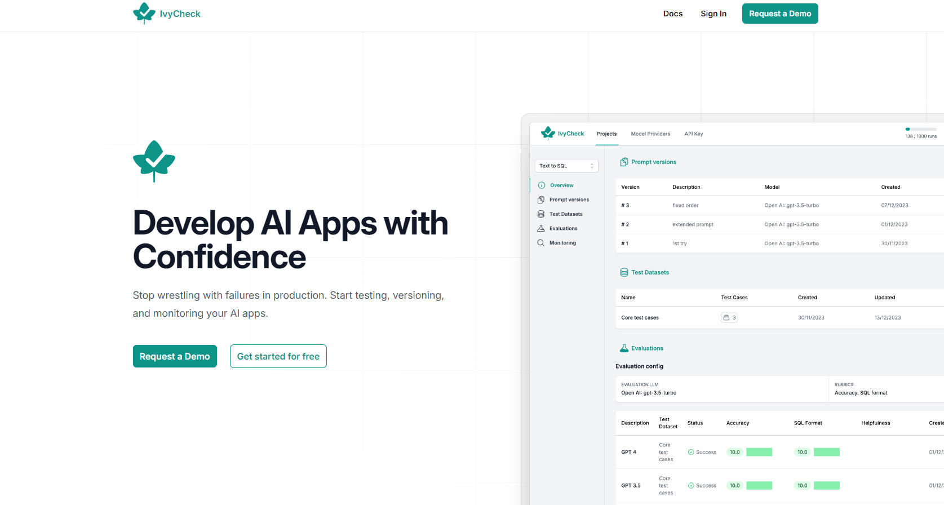Image resolution: width=944 pixels, height=505 pixels.
Task: Click the Success check icon in GPT 3.5 row
Action: [691, 485]
